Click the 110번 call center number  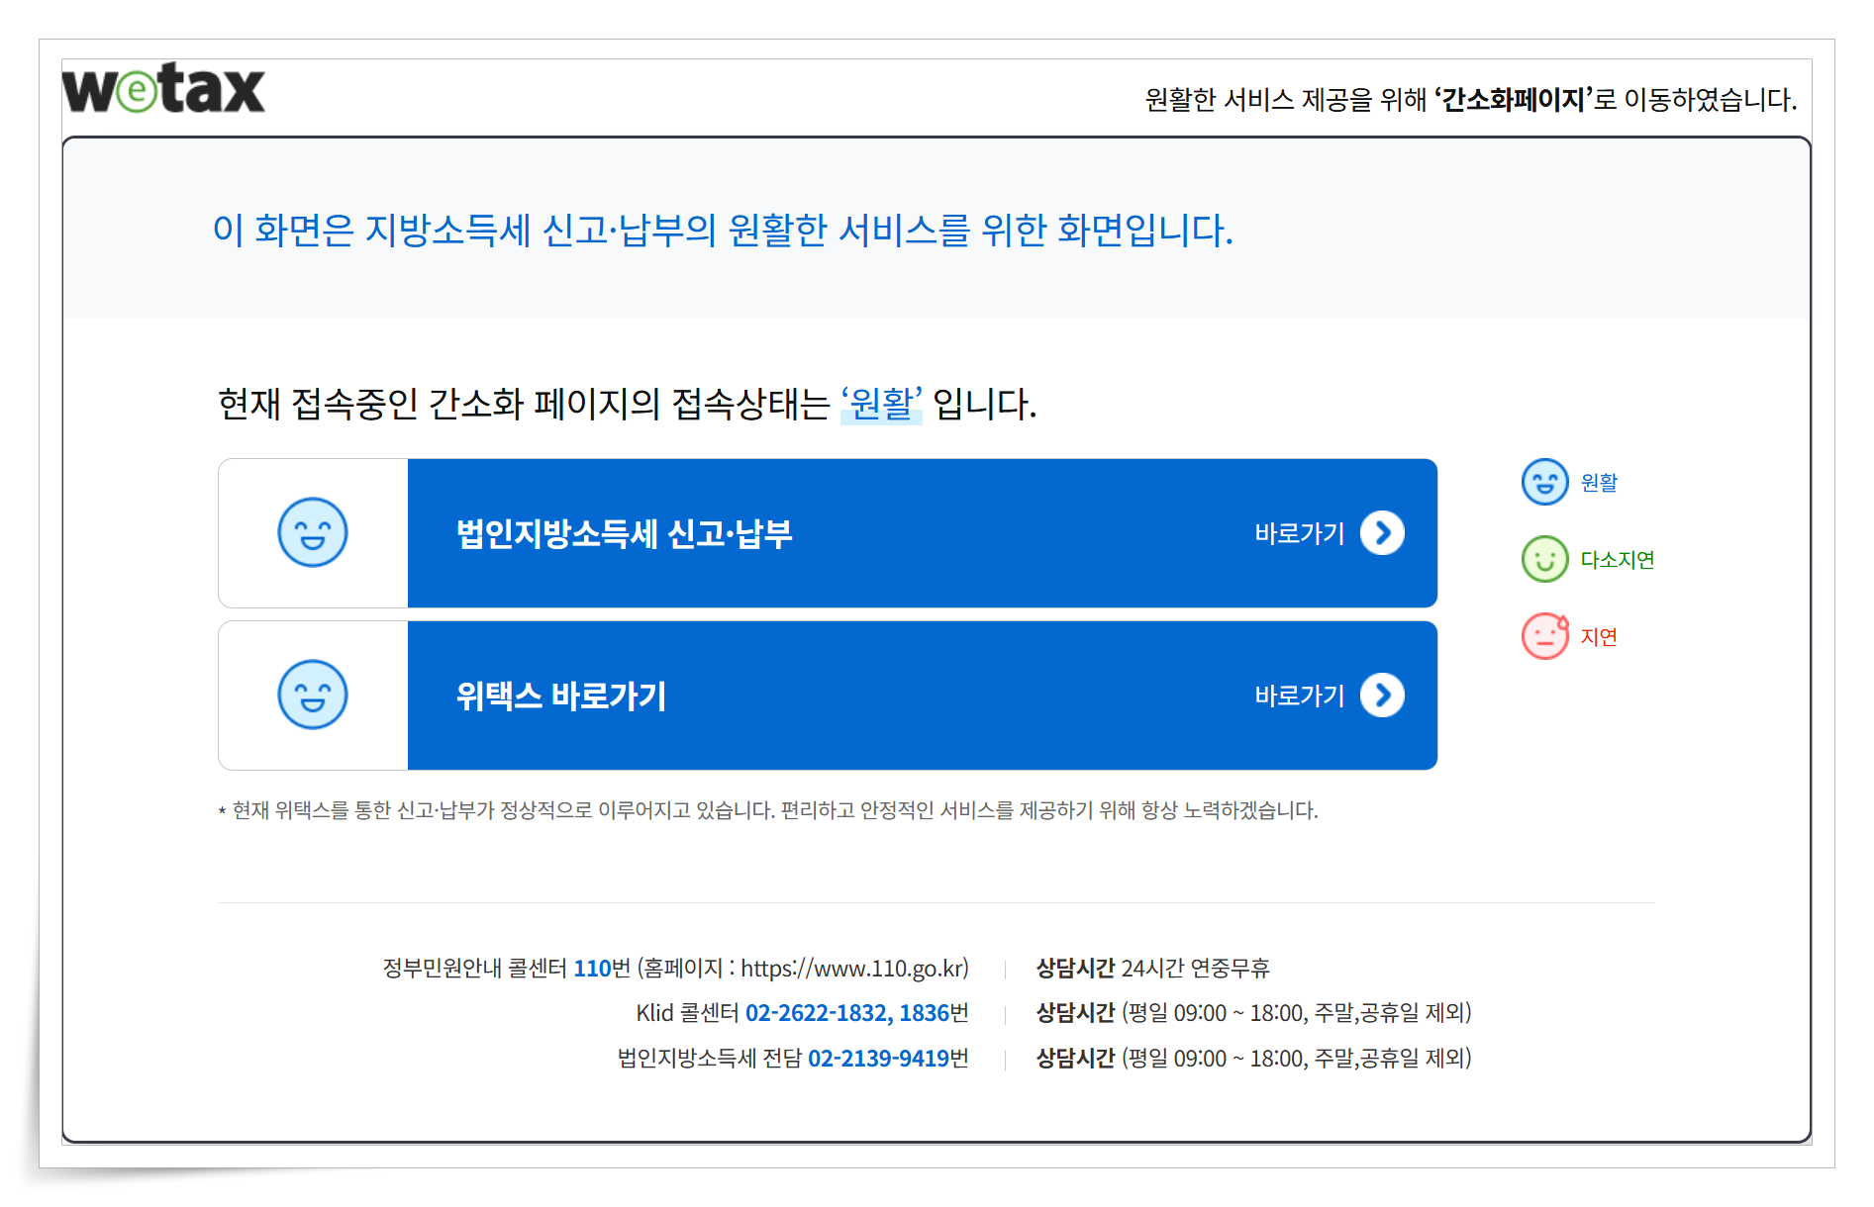[591, 969]
